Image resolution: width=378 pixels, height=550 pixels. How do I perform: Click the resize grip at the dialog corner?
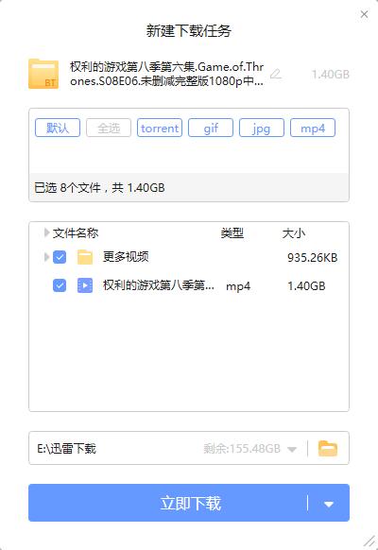[369, 541]
